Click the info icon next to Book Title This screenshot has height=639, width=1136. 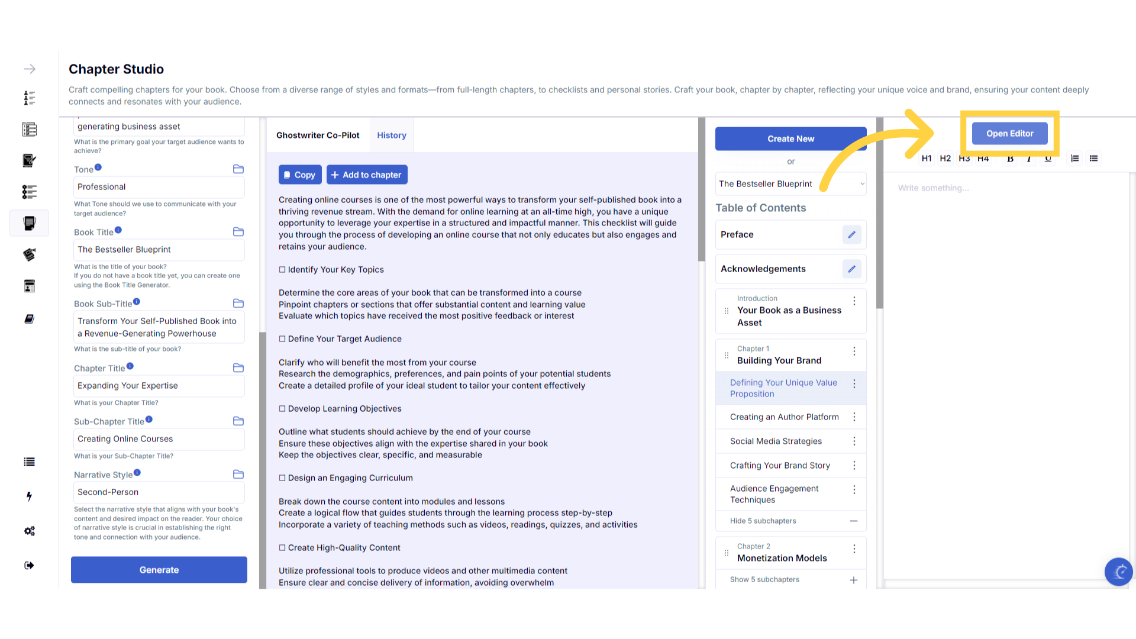click(118, 230)
